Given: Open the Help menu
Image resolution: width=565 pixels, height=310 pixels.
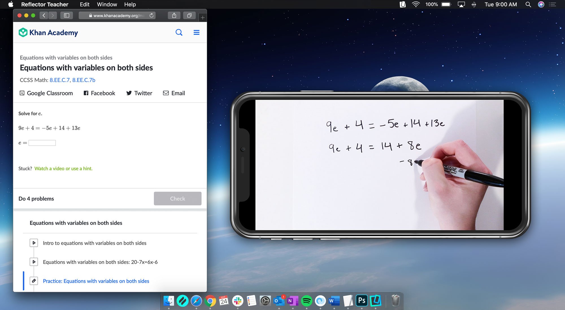Looking at the screenshot, I should [130, 5].
